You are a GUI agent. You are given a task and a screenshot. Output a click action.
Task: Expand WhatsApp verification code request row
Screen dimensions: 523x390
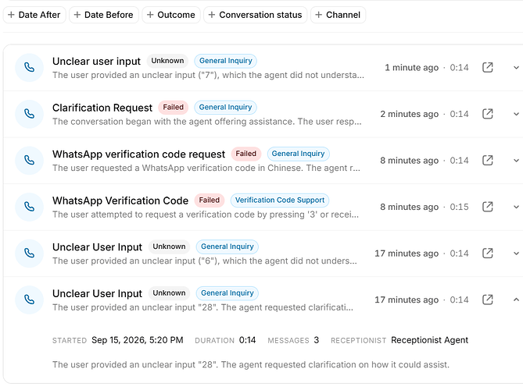(516, 161)
